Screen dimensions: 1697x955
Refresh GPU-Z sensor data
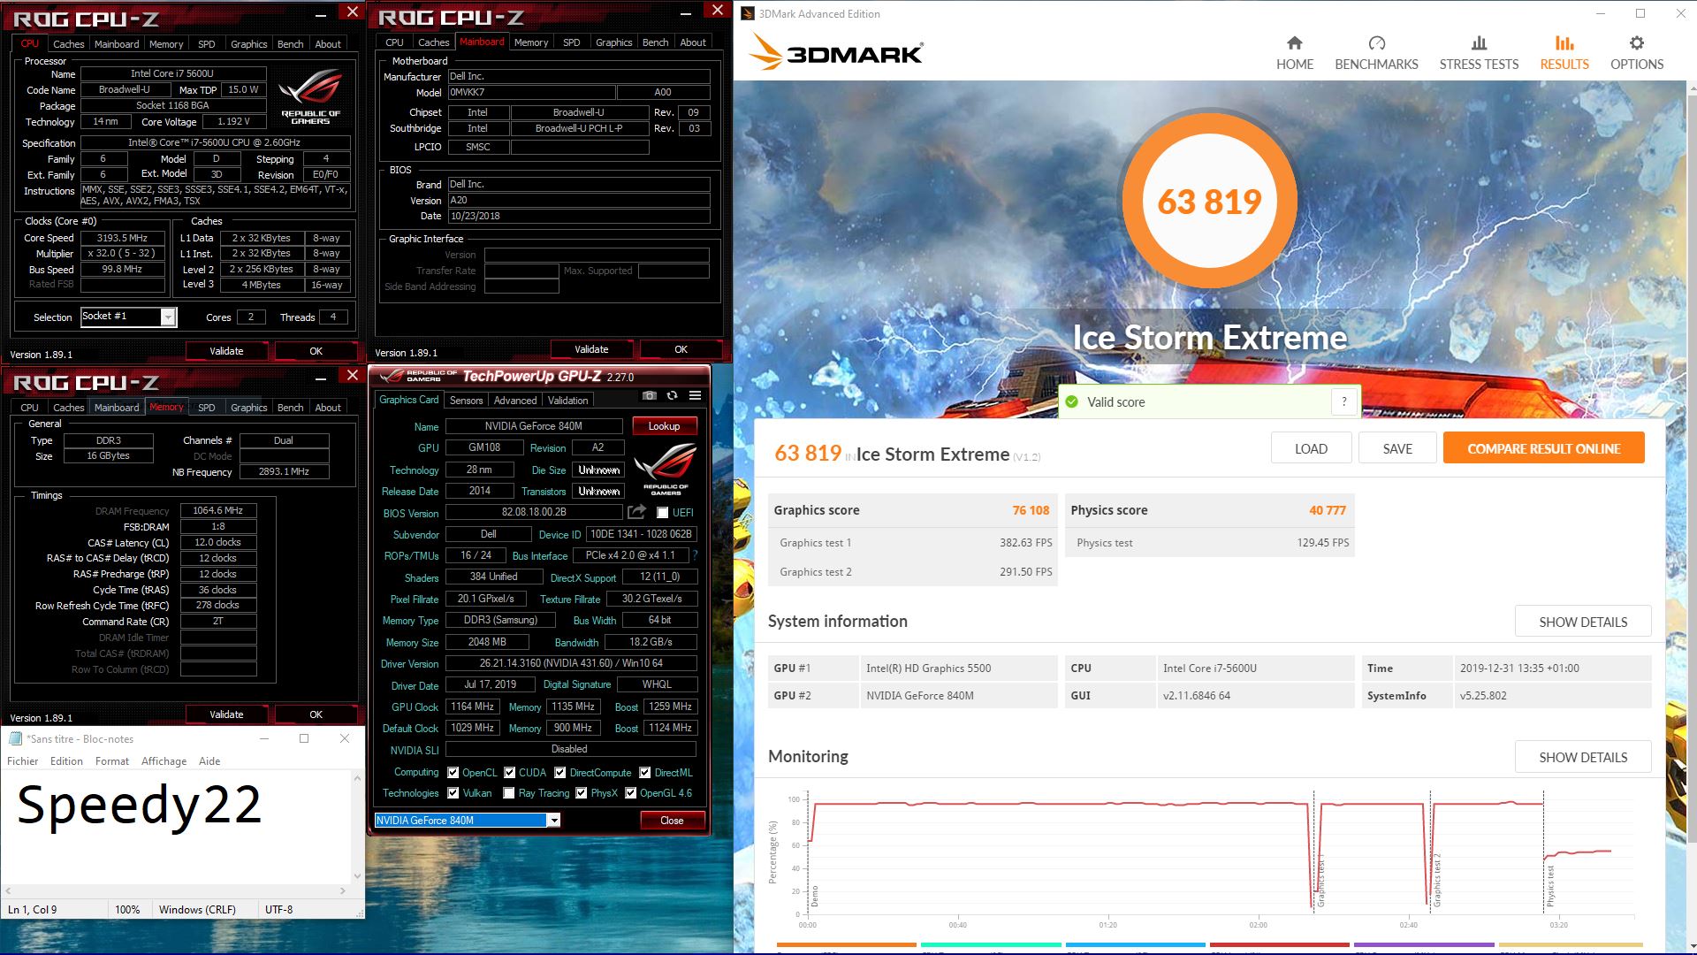(x=673, y=395)
